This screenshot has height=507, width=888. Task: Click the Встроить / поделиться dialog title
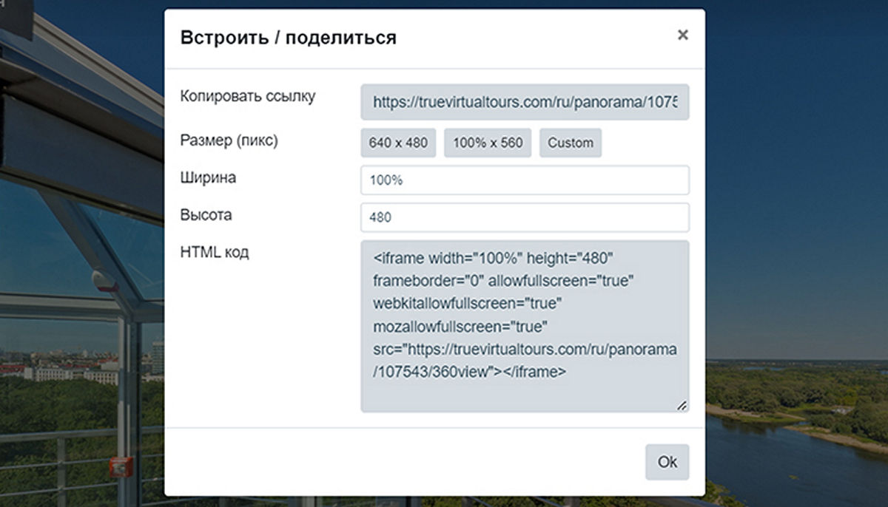pyautogui.click(x=288, y=38)
